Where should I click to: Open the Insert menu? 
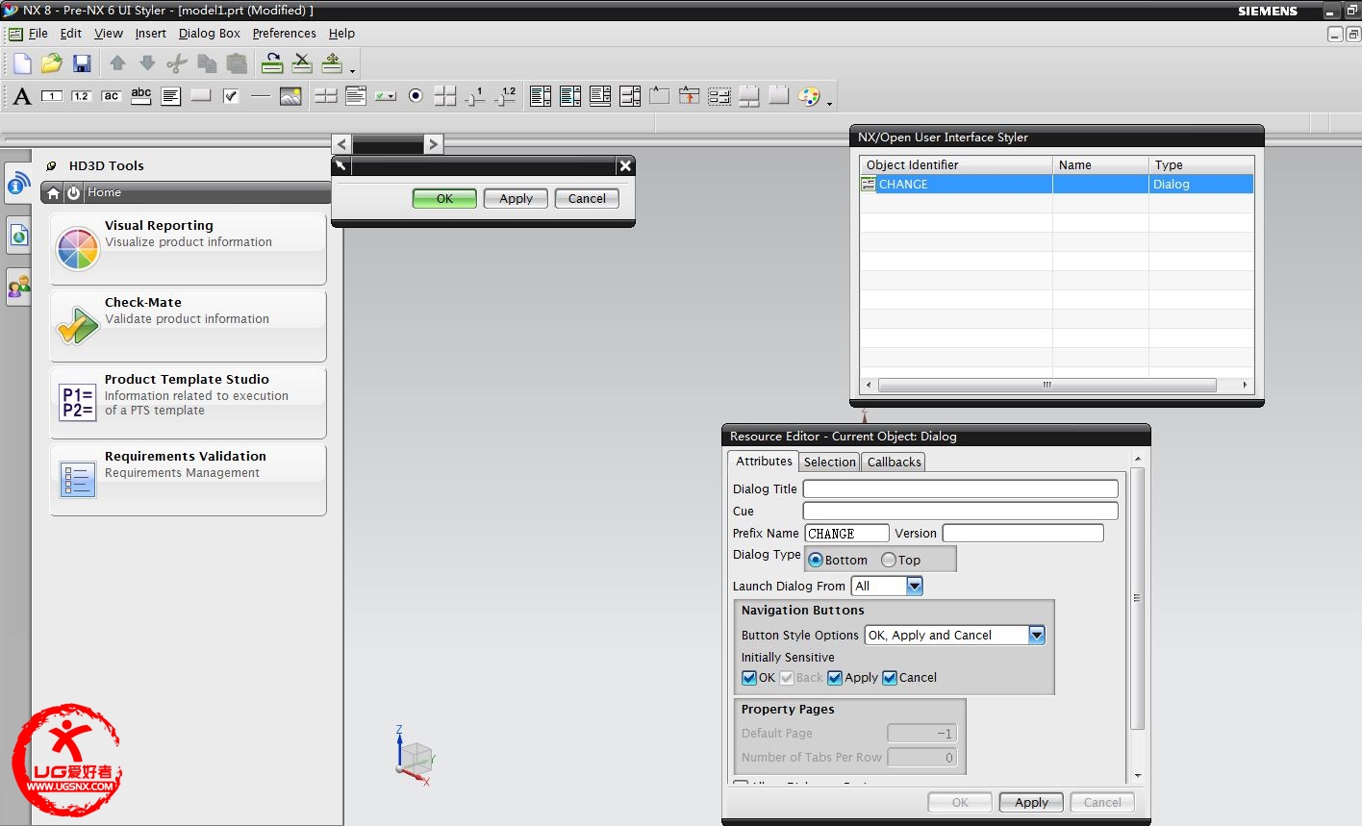pyautogui.click(x=150, y=34)
